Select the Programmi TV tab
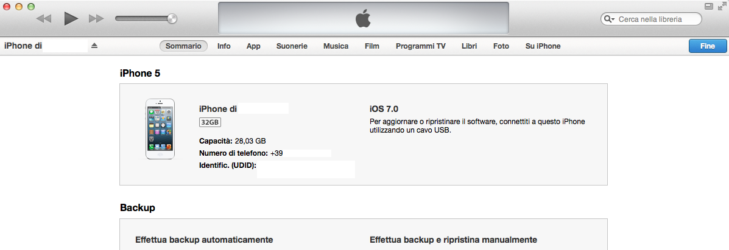Screen dimensions: 729x250 point(420,46)
